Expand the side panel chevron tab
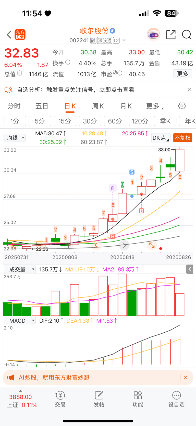Image resolution: width=196 pixels, height=426 pixels. coord(190,269)
